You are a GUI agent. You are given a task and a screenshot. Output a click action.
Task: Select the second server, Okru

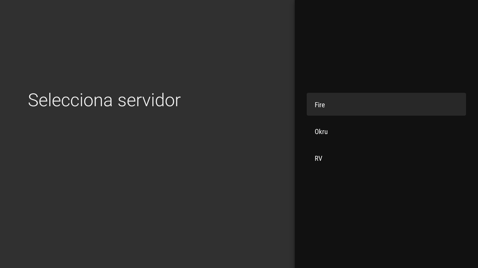[386, 132]
